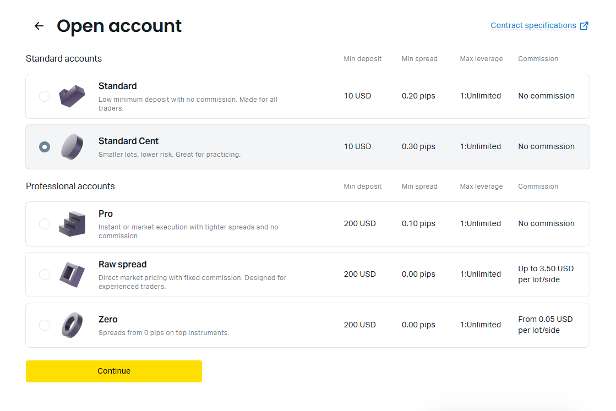Click the Standard Cent coin icon
Viewport: 616px width, 411px height.
point(72,147)
